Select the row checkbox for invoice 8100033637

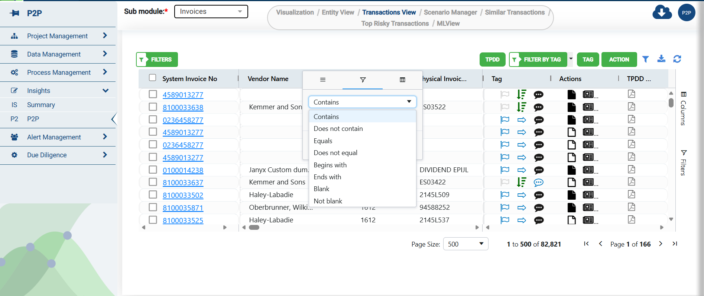pos(153,182)
